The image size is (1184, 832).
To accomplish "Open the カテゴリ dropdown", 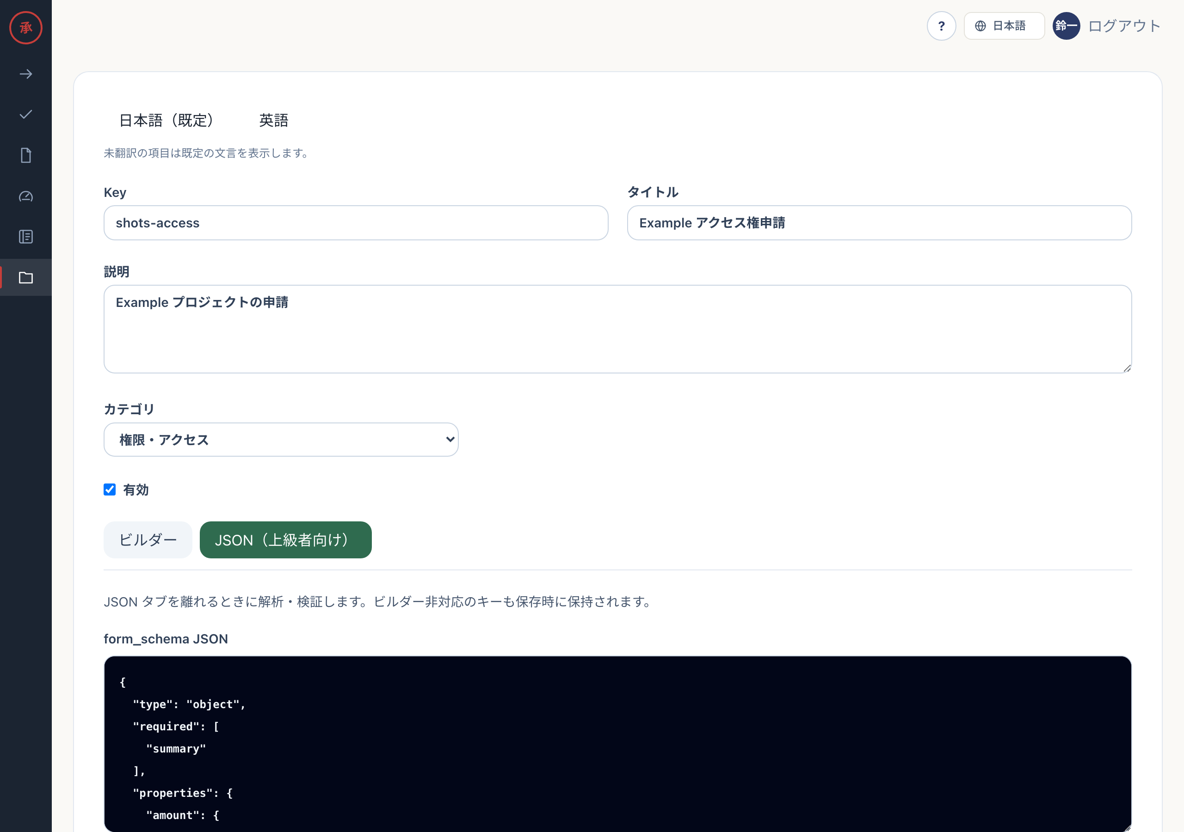I will coord(281,440).
